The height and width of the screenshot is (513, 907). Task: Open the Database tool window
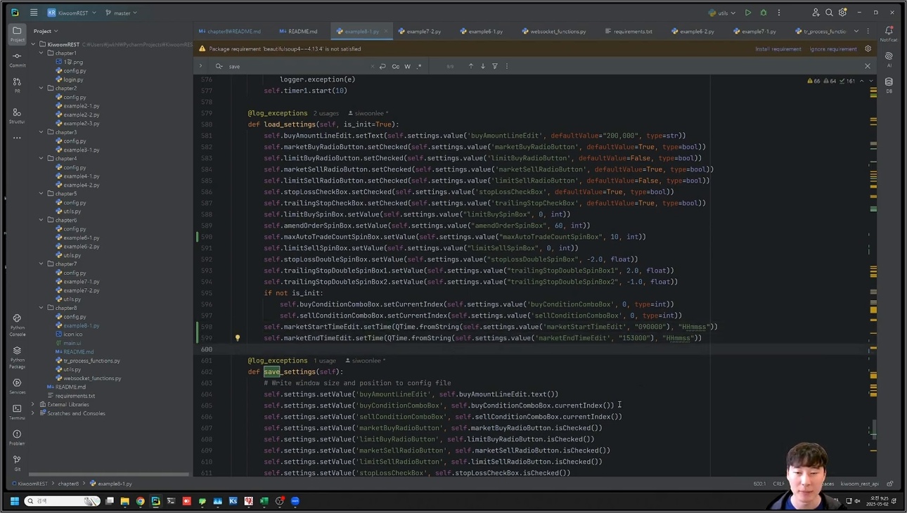click(889, 85)
